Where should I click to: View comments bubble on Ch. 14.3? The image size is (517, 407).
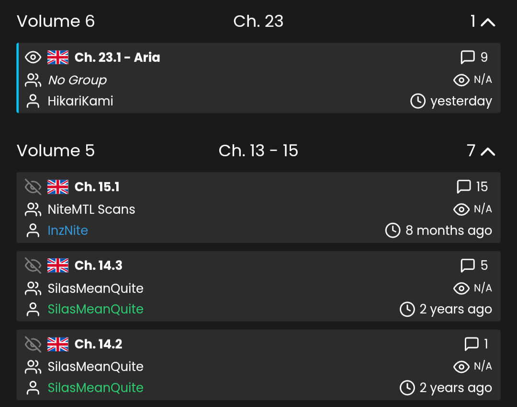(468, 266)
